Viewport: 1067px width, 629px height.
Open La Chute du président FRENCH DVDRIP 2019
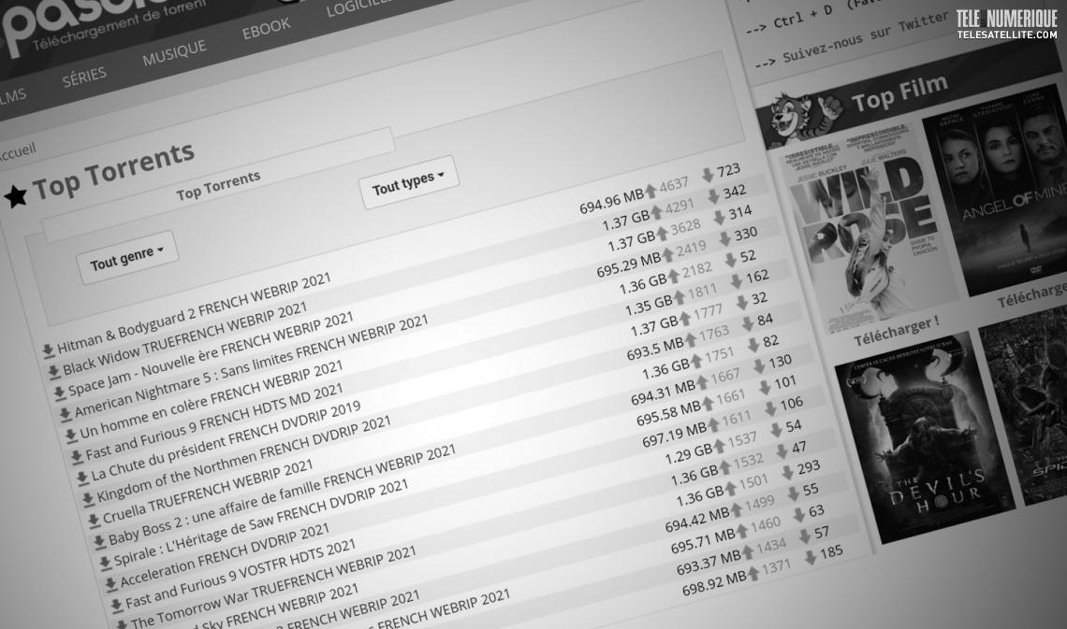[x=226, y=441]
